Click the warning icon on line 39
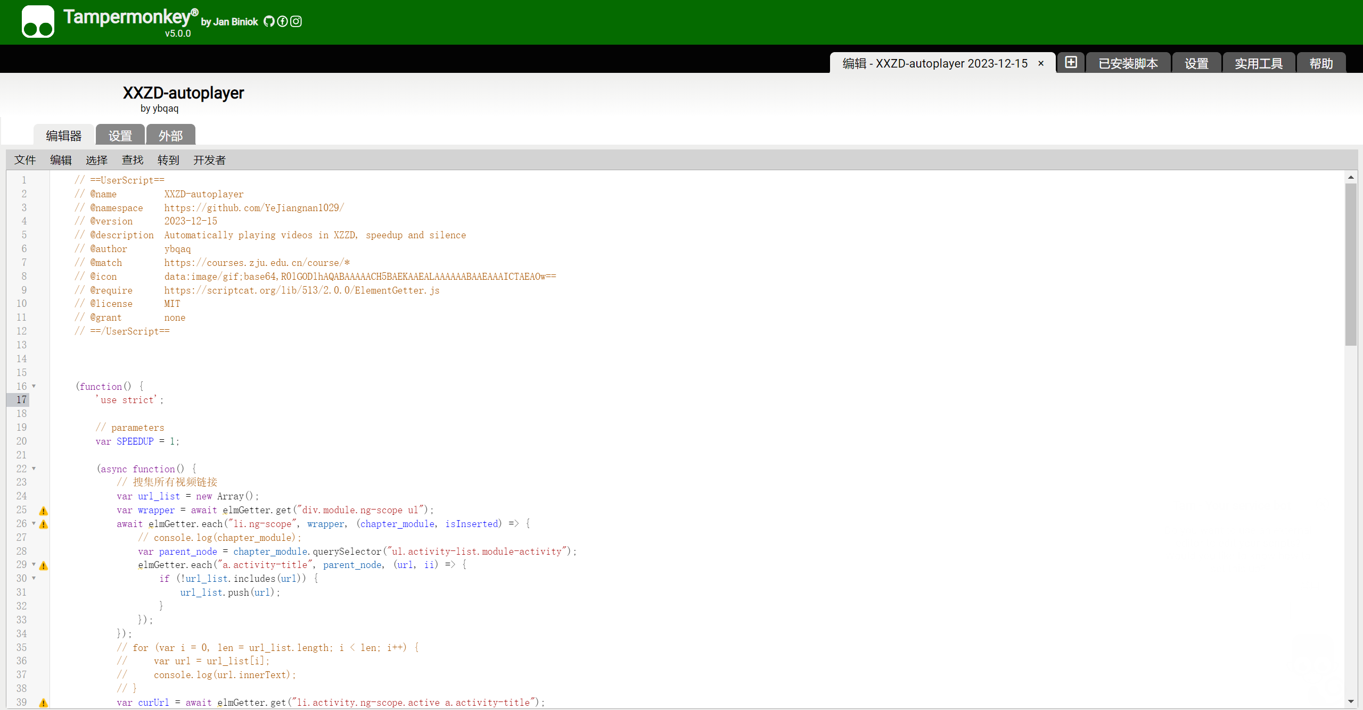Image resolution: width=1363 pixels, height=710 pixels. coord(44,703)
